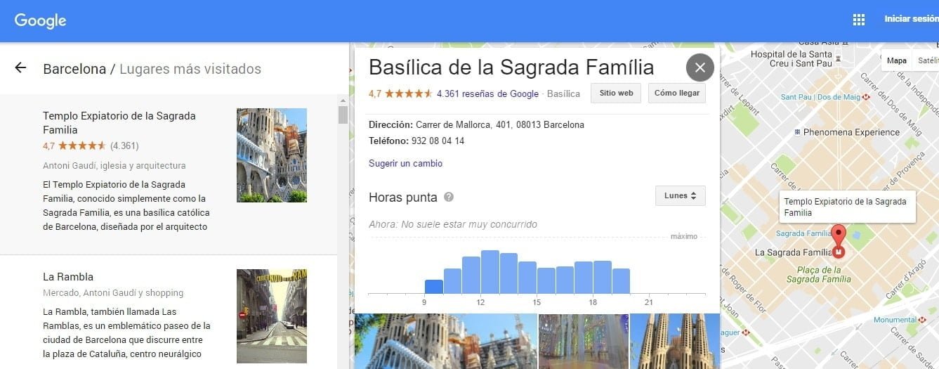Image resolution: width=939 pixels, height=369 pixels.
Task: Click the highlighted first popular-times bar, near 9
Action: click(x=434, y=286)
